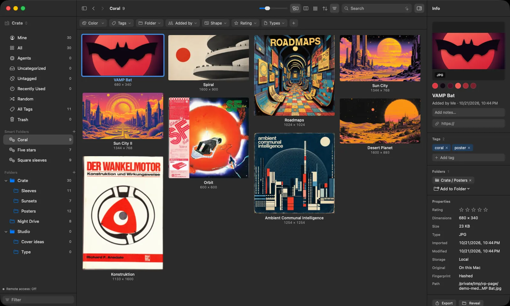The width and height of the screenshot is (510, 306).
Task: Set rating to five stars
Action: coord(485,210)
